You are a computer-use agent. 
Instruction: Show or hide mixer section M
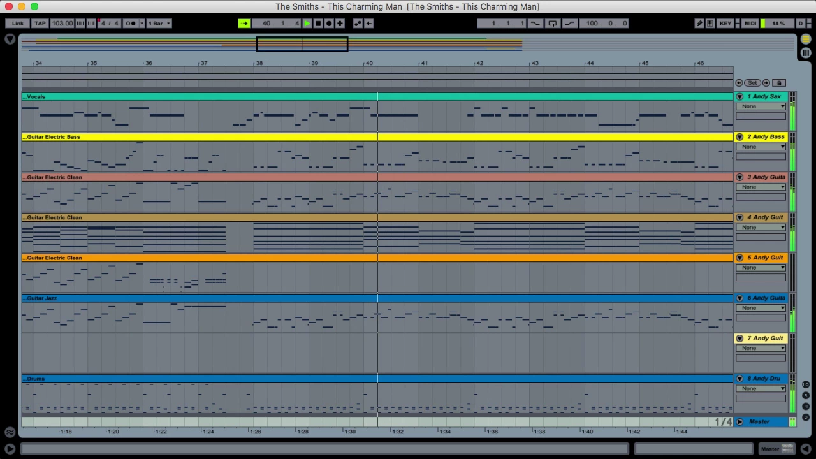pos(806,407)
